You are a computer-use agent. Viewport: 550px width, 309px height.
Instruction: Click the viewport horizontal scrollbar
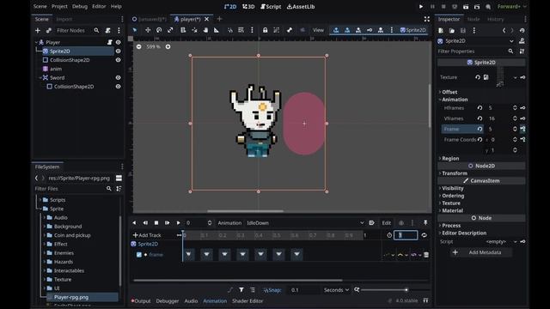(x=245, y=211)
